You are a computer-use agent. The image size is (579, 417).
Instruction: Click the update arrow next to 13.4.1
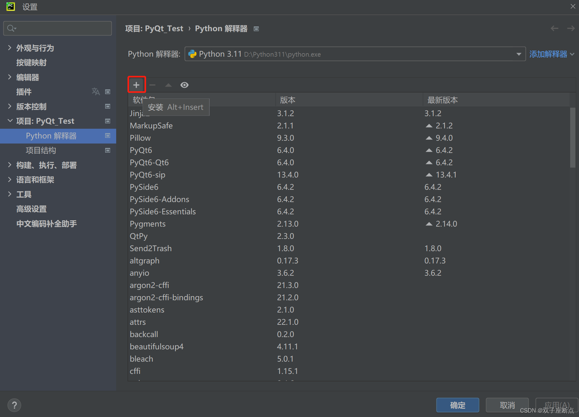(429, 175)
